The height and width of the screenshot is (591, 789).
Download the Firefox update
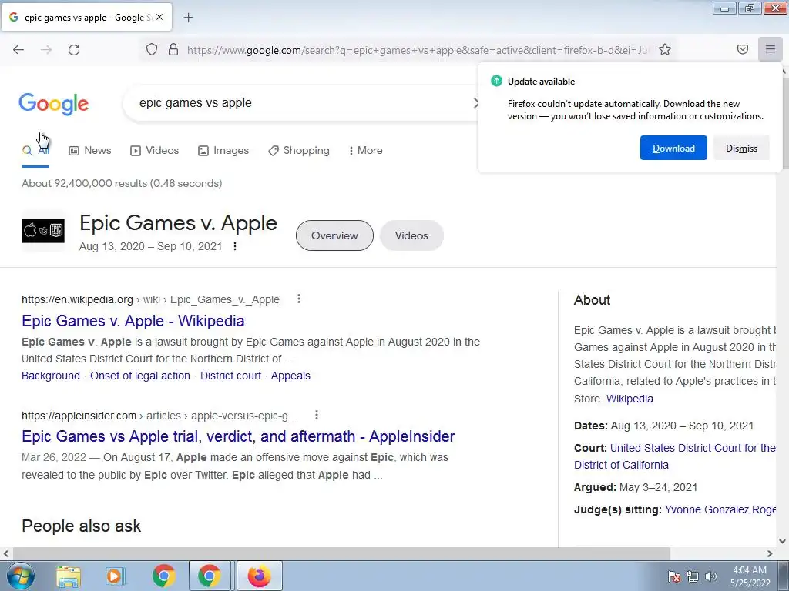click(x=673, y=148)
